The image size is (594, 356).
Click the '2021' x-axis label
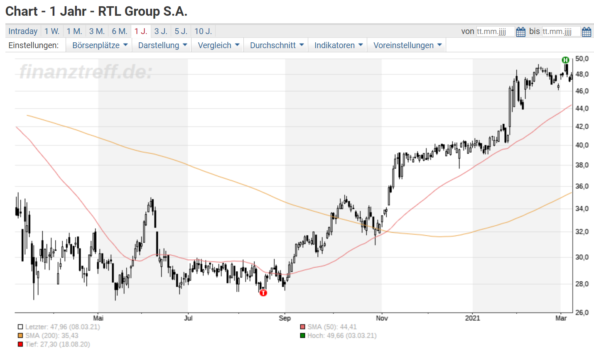(x=473, y=318)
